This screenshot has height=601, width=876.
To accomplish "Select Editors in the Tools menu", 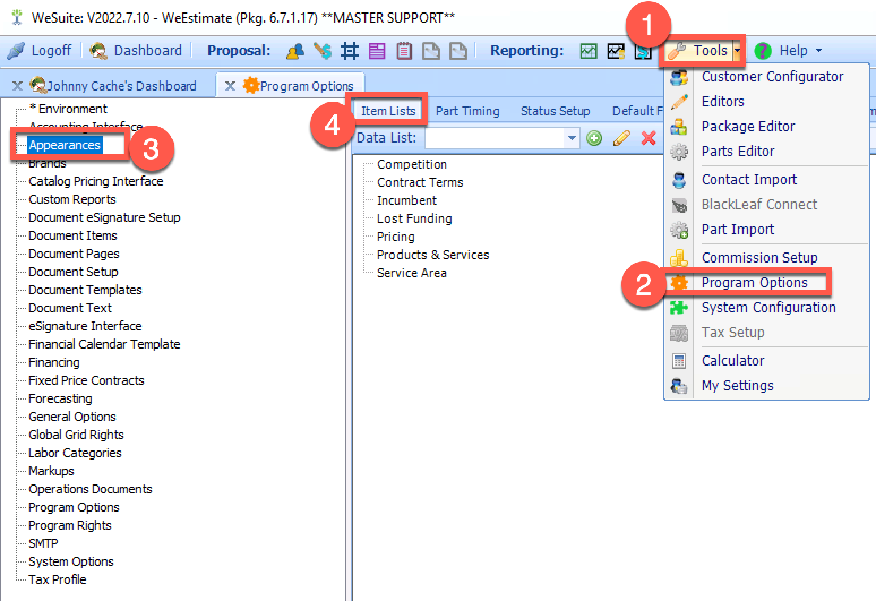I will click(x=723, y=101).
